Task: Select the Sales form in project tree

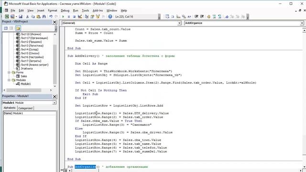Action: click(24, 76)
